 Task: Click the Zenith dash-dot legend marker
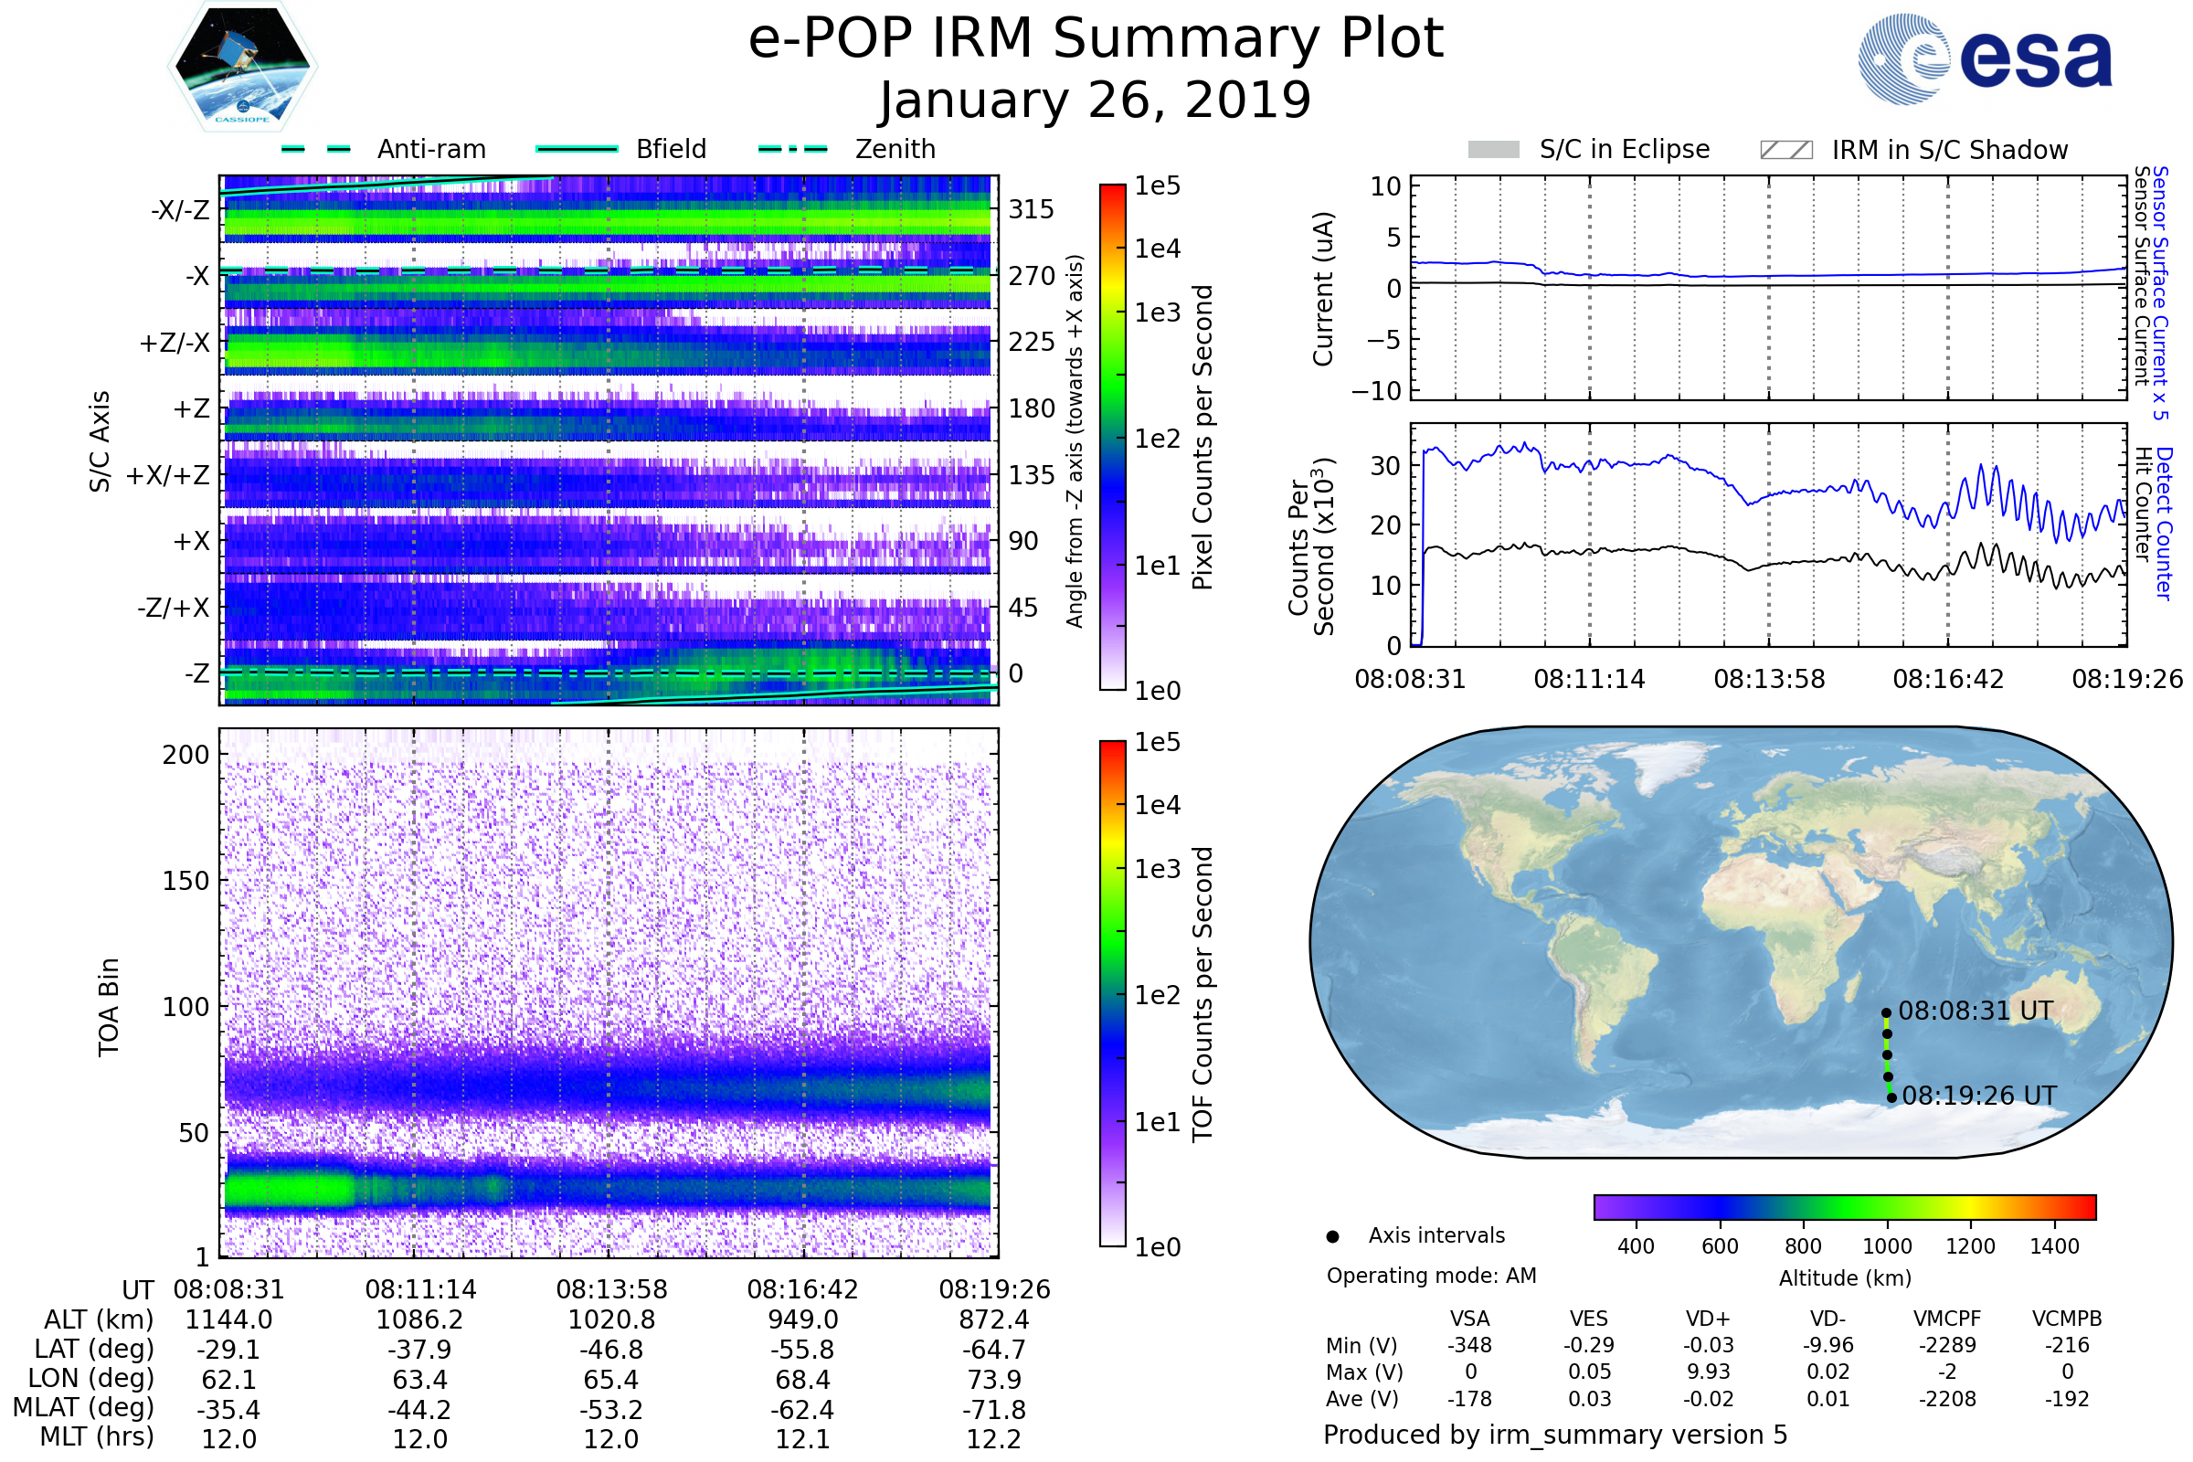tap(793, 149)
